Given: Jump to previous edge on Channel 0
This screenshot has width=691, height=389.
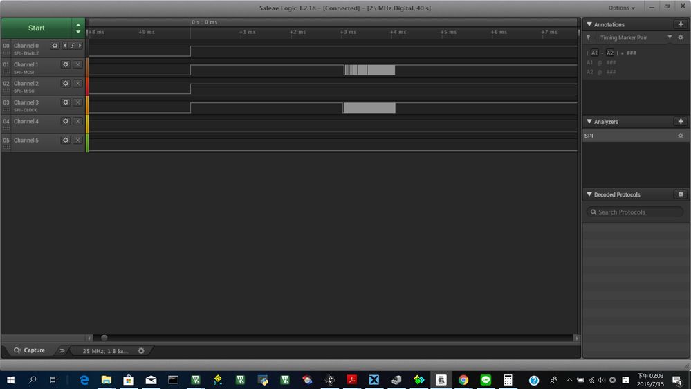Looking at the screenshot, I should coord(65,46).
